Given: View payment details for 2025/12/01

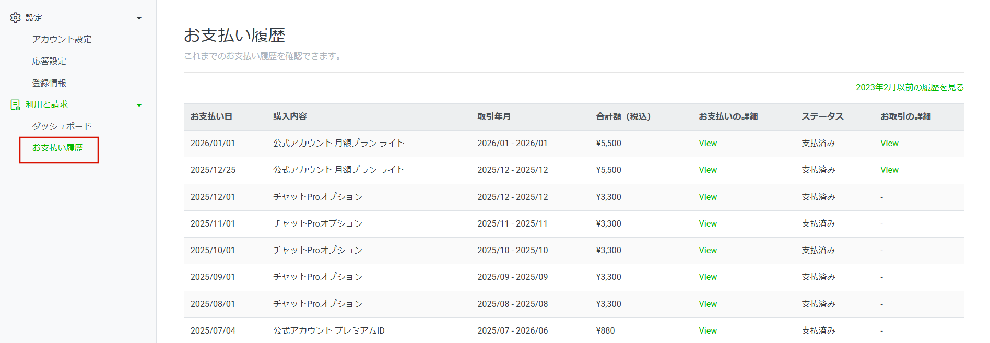Looking at the screenshot, I should [x=708, y=197].
